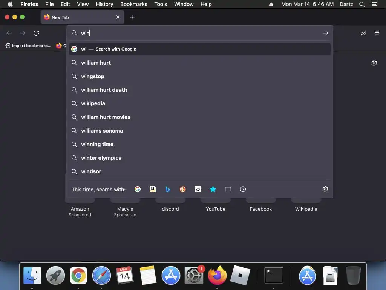Open the Help menu
The height and width of the screenshot is (290, 386).
point(206,4)
